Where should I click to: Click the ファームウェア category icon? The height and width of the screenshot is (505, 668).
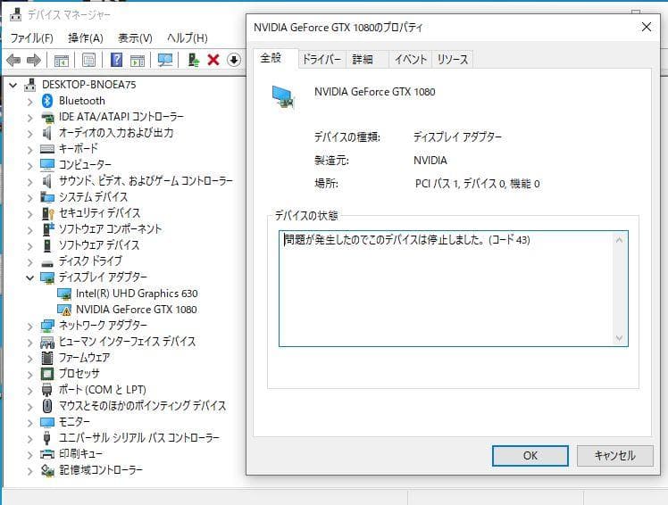pyautogui.click(x=46, y=358)
